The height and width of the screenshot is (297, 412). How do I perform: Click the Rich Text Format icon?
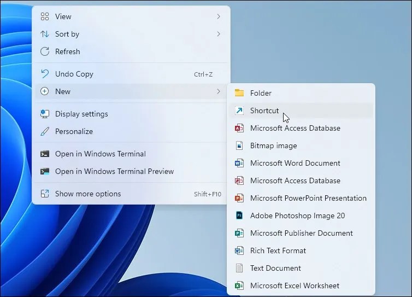(x=239, y=251)
